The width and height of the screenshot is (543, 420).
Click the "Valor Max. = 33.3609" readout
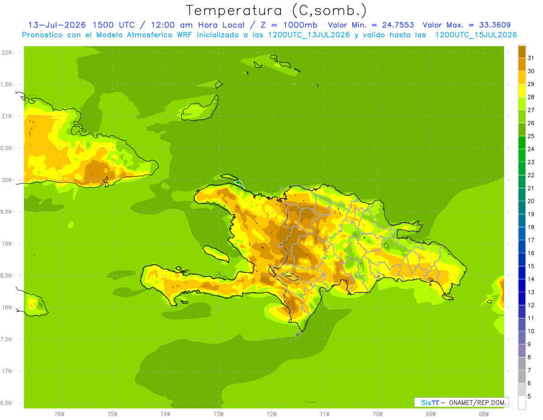tap(467, 25)
